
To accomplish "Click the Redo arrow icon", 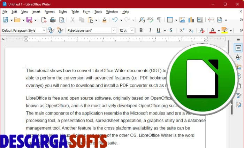I will click(x=127, y=20).
